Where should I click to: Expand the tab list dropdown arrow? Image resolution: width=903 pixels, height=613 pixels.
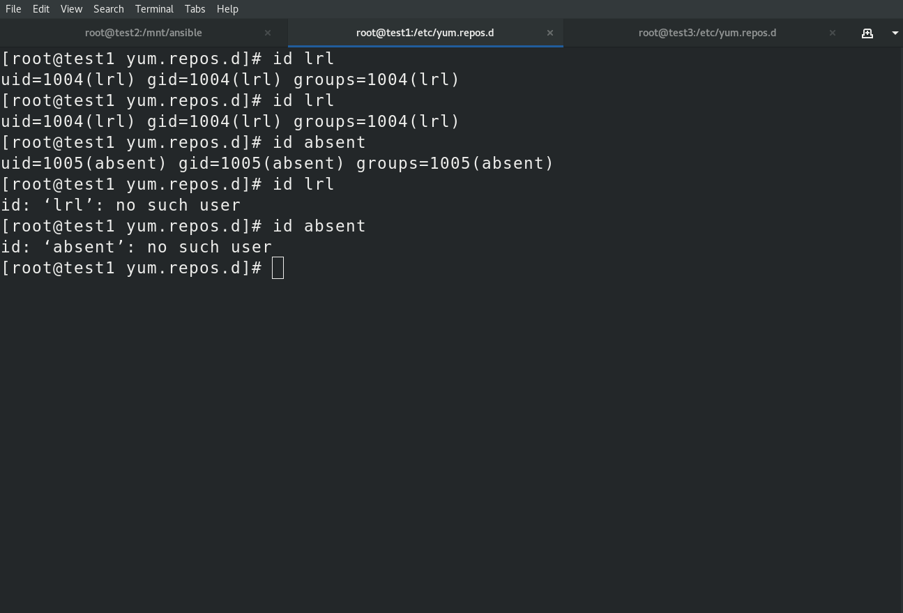[x=895, y=33]
